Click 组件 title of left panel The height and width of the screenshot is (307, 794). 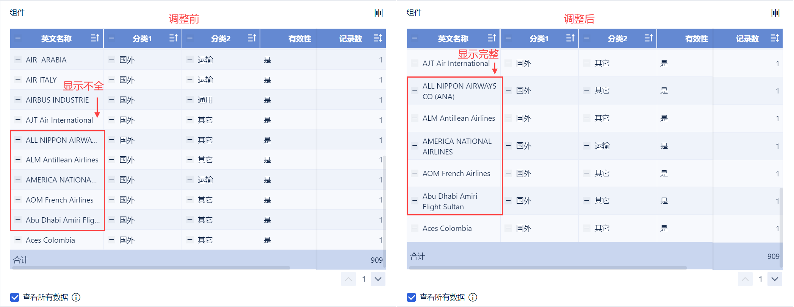pos(17,12)
